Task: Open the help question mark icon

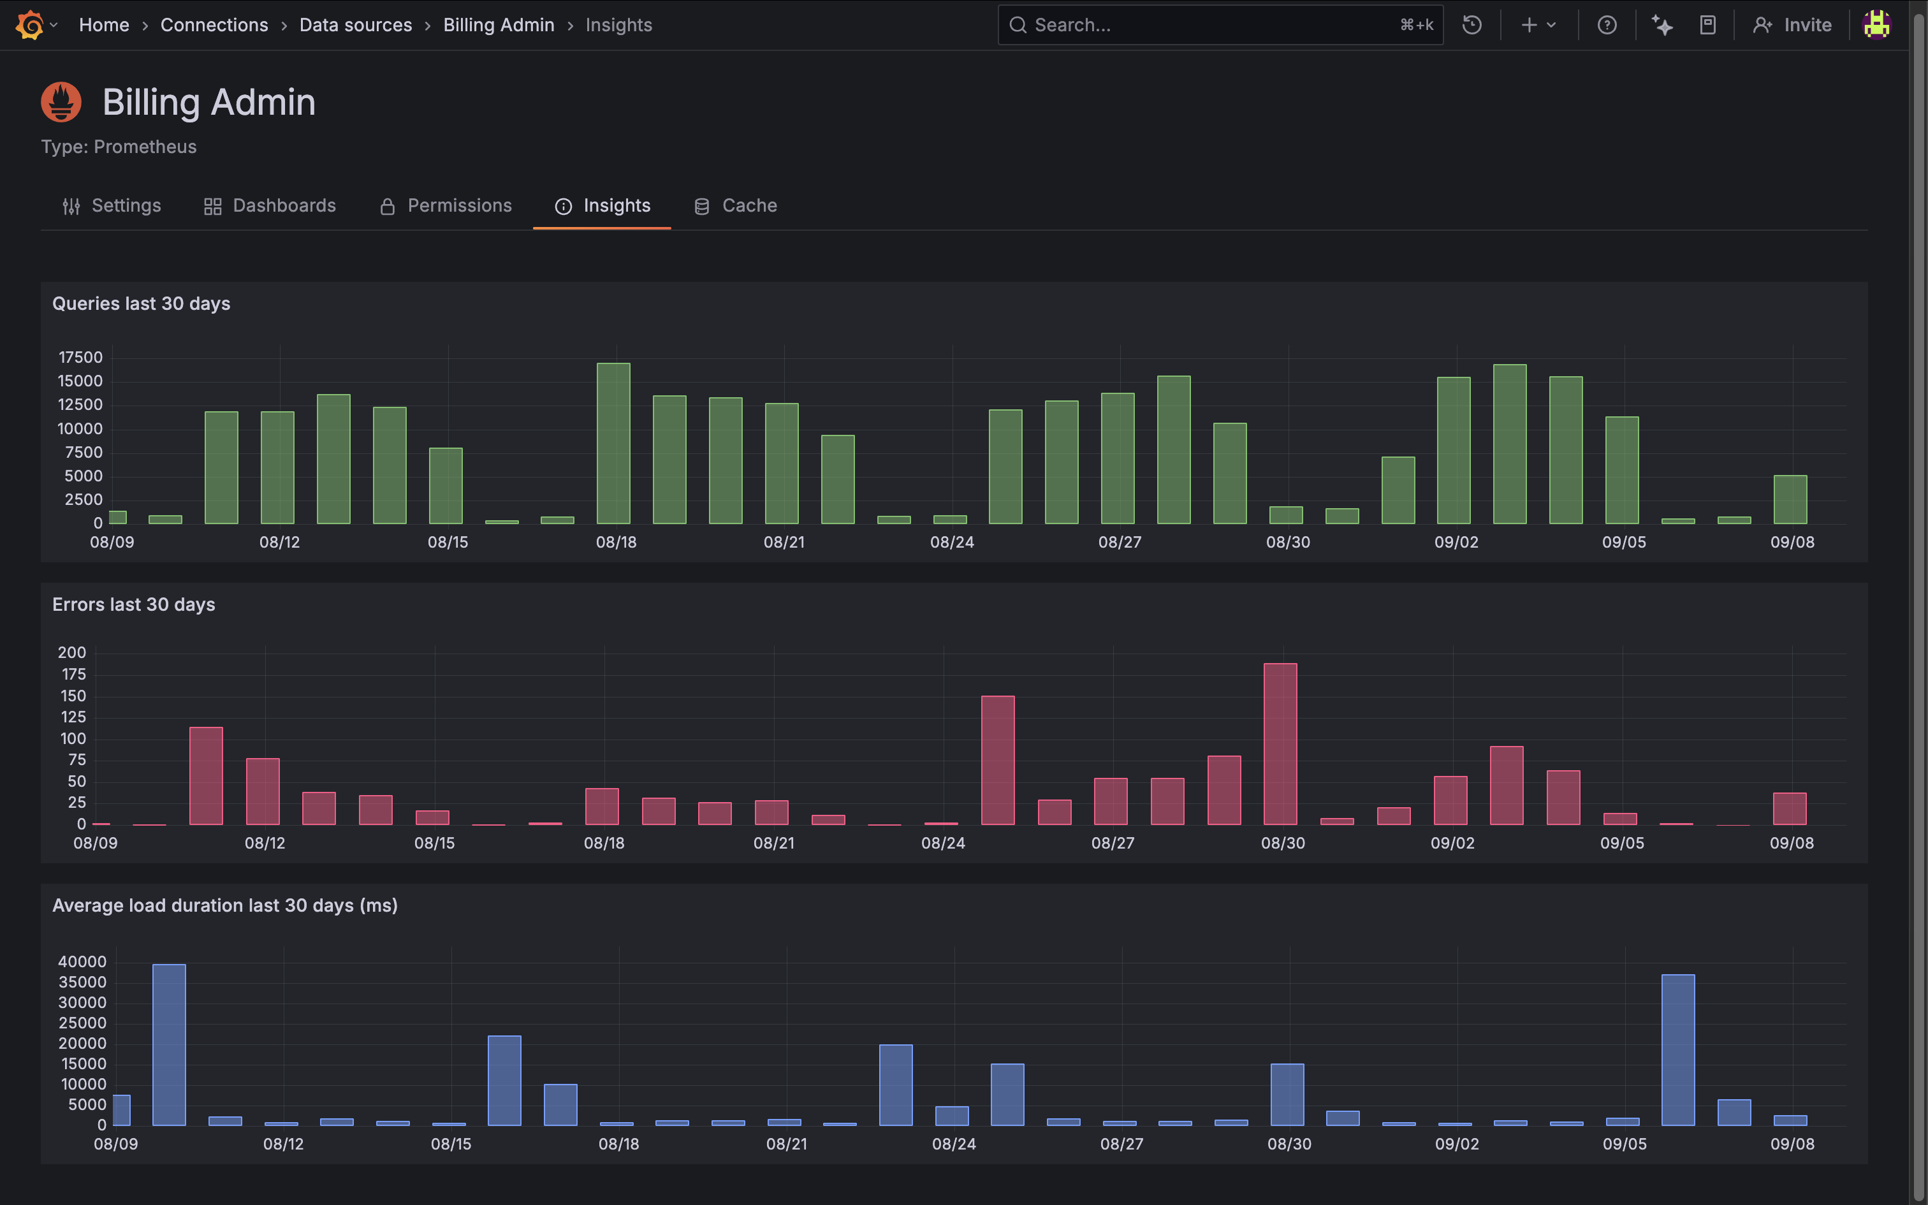Action: [x=1607, y=25]
